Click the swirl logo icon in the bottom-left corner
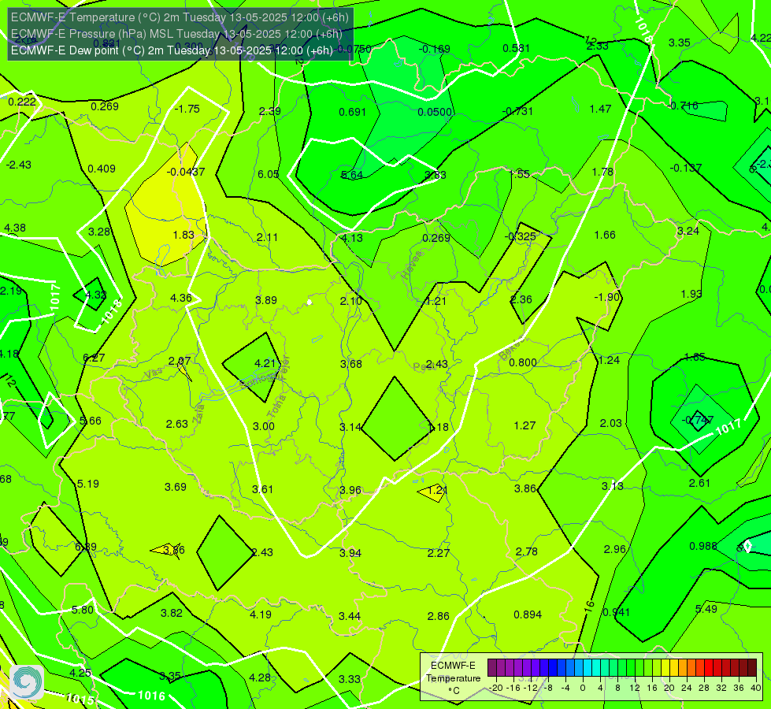 point(27,682)
